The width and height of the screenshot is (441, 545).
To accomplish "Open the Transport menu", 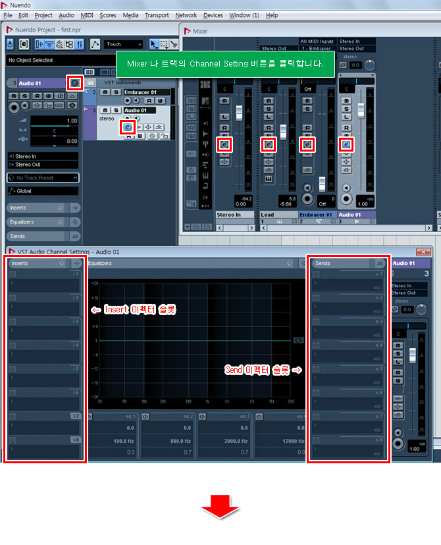I will pyautogui.click(x=157, y=15).
